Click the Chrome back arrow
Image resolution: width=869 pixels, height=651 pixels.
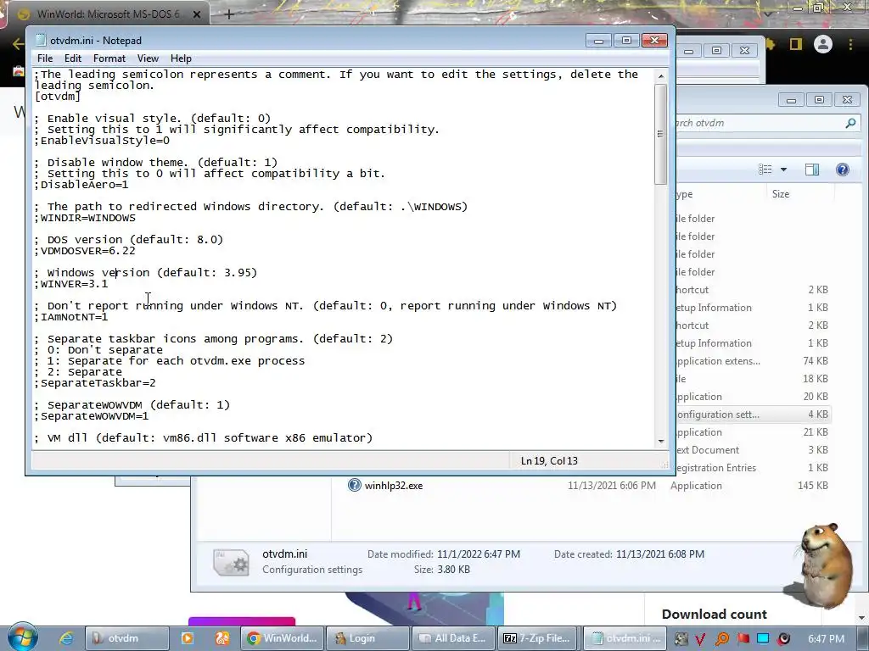18,44
